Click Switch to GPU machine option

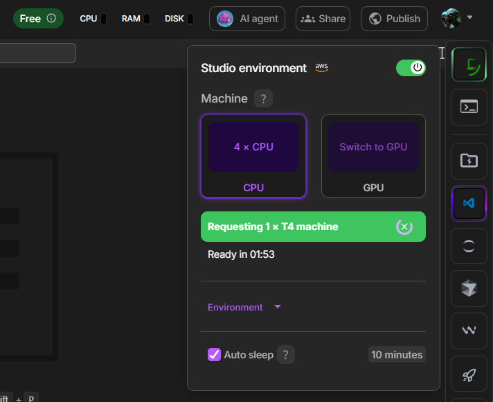[373, 156]
